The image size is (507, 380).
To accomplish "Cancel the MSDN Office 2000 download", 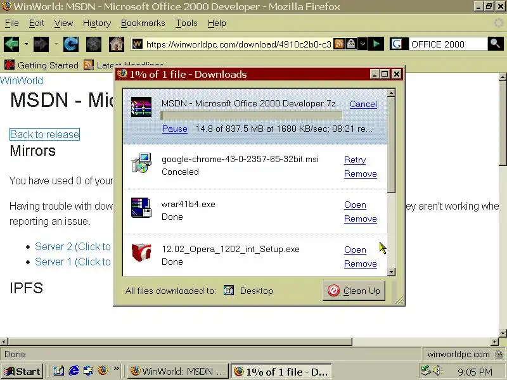I will (x=363, y=104).
